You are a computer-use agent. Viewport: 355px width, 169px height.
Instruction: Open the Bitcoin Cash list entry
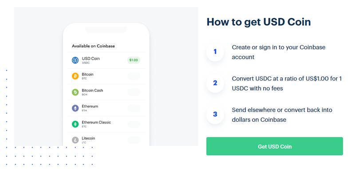[106, 92]
